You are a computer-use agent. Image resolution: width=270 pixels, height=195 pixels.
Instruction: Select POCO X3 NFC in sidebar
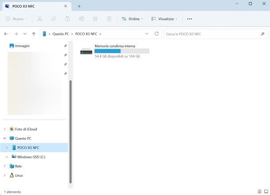[34, 148]
